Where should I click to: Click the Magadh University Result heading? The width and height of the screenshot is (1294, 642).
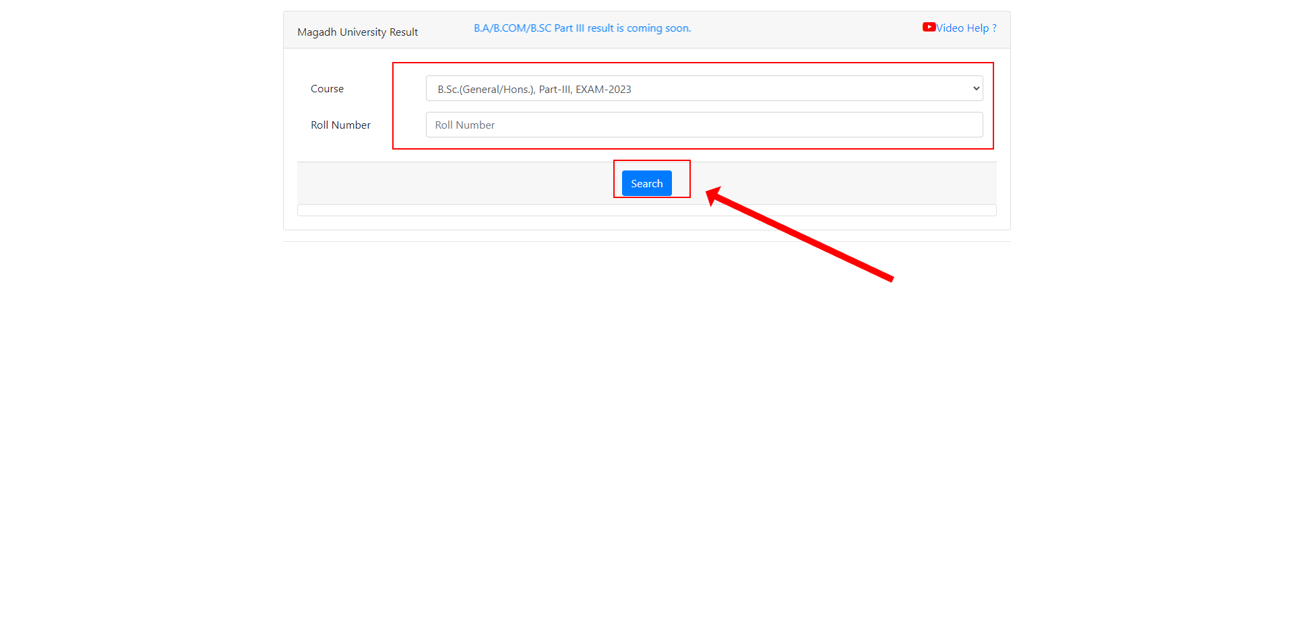click(357, 32)
